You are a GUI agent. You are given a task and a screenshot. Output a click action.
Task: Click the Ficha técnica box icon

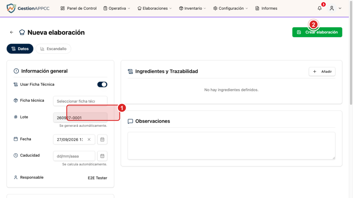click(16, 100)
